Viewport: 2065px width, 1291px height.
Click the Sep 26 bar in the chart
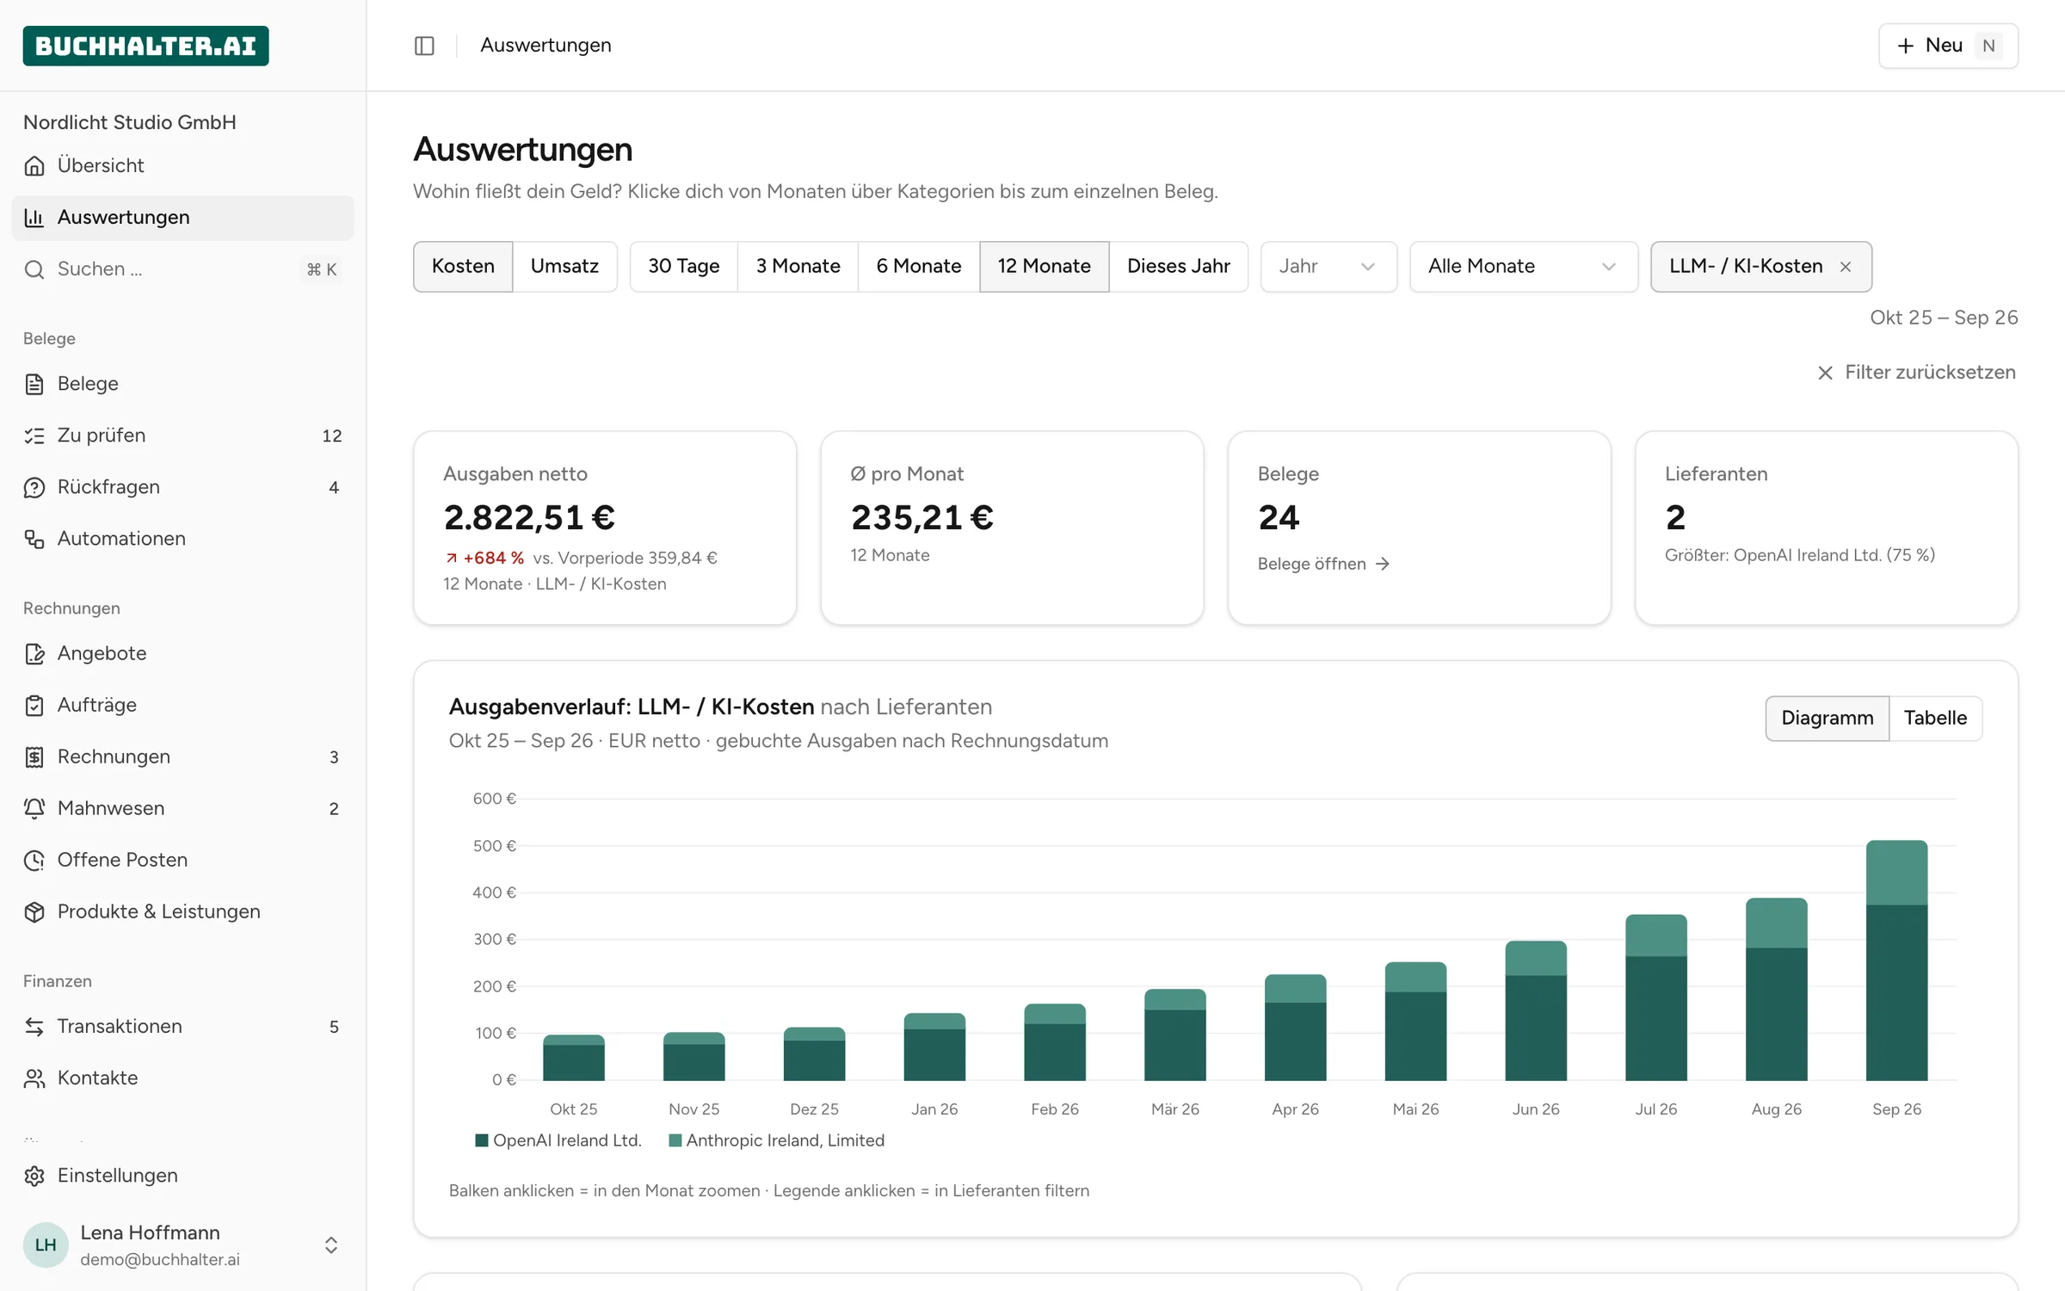coord(1896,961)
